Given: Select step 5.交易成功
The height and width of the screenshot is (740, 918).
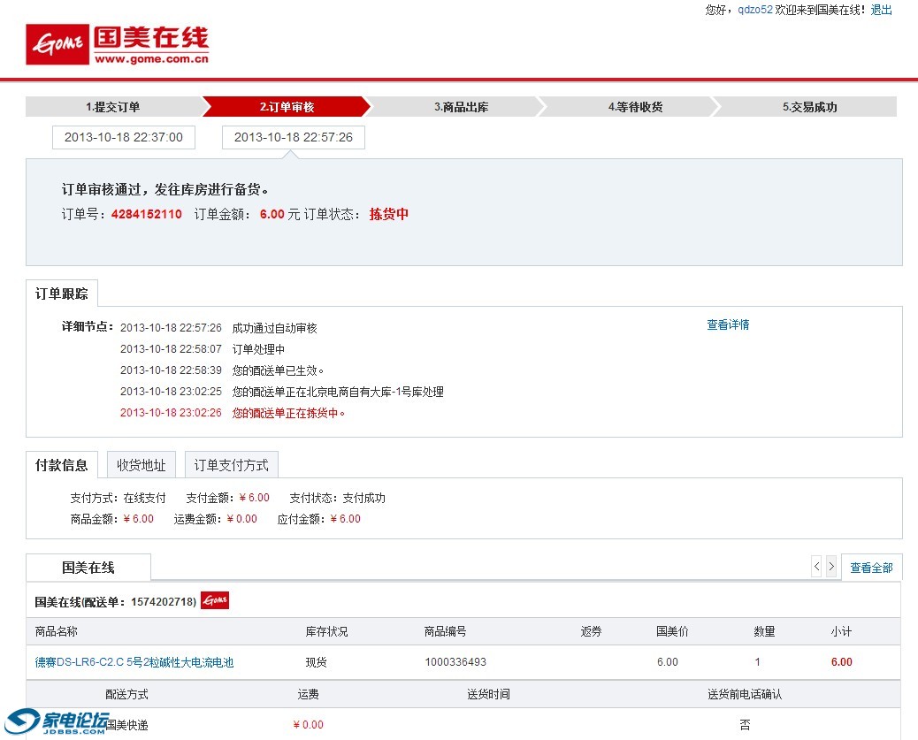Looking at the screenshot, I should [x=810, y=107].
